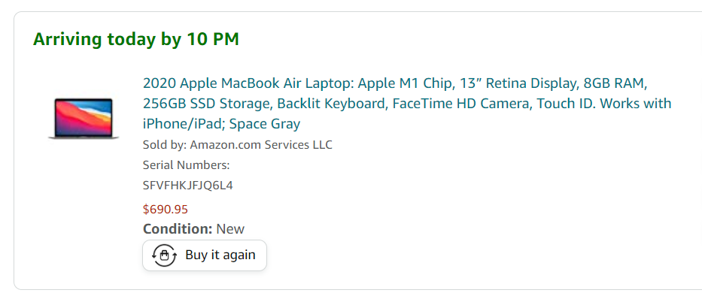Click the Serial Numbers label
The height and width of the screenshot is (296, 702).
point(187,165)
